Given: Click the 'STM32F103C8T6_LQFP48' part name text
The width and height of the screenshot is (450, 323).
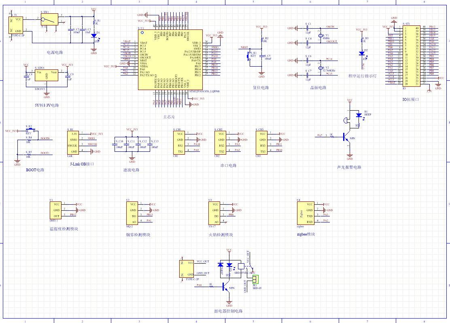Looking at the screenshot, I should coord(204,91).
